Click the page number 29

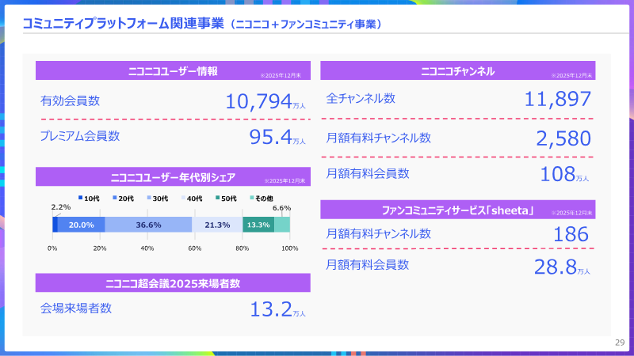pyautogui.click(x=620, y=342)
